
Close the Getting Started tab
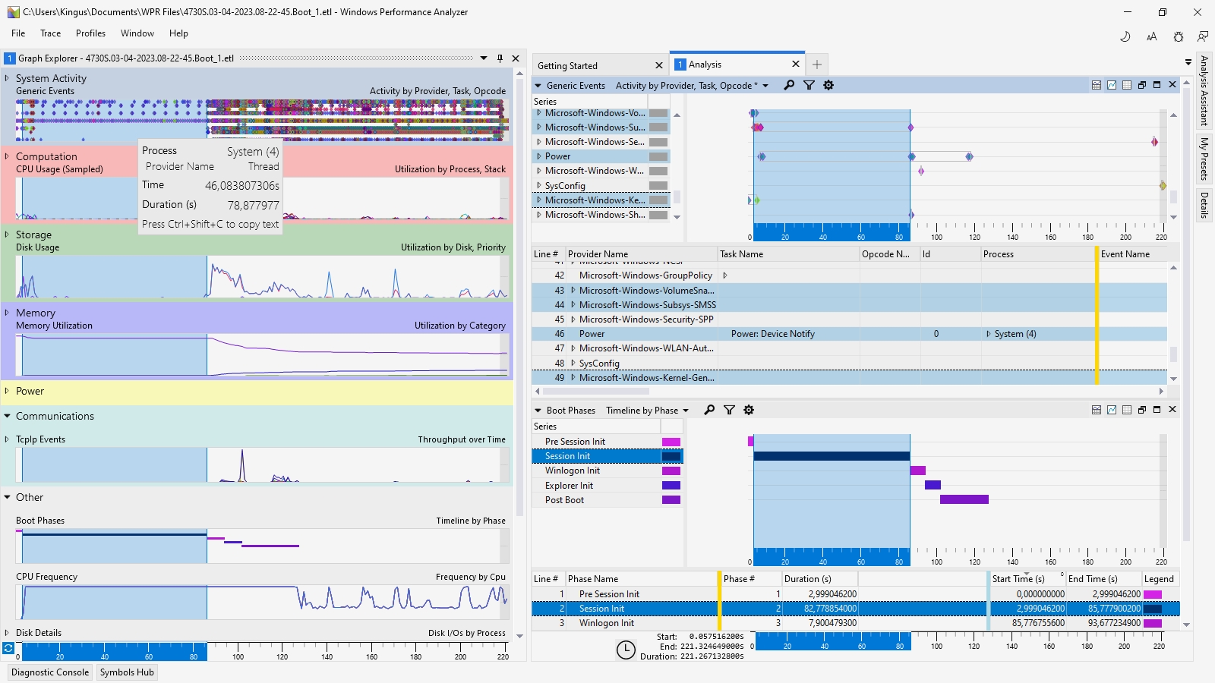click(x=659, y=66)
